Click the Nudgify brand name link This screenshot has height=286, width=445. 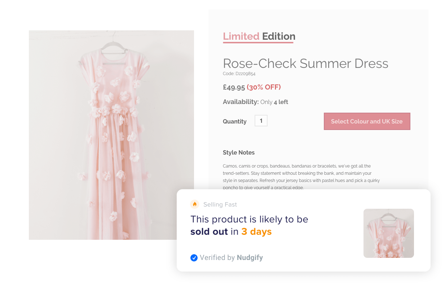pyautogui.click(x=250, y=258)
